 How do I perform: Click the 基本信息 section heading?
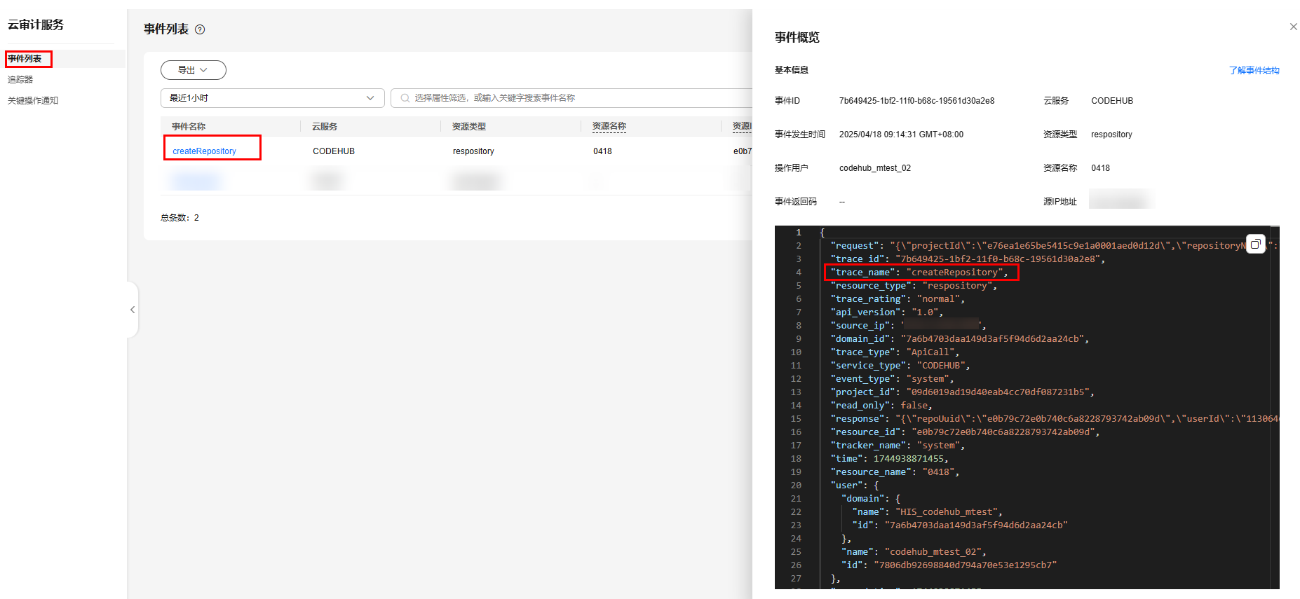[x=792, y=70]
